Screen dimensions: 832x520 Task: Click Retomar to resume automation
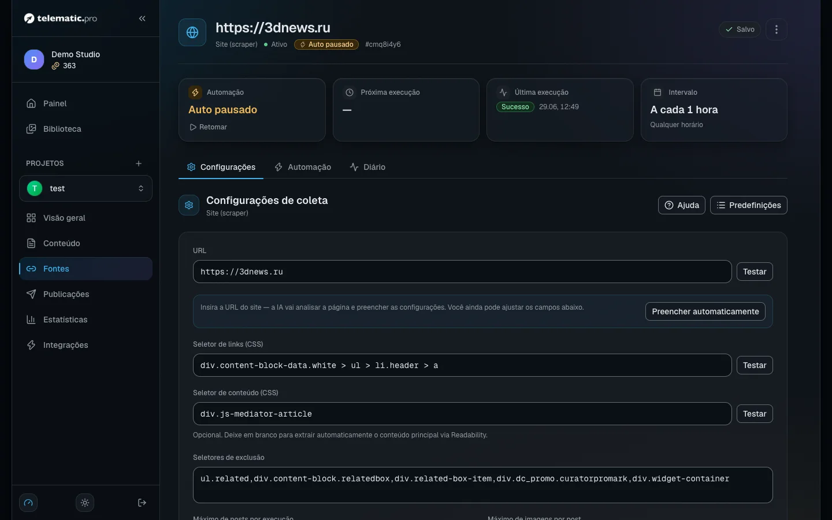208,127
